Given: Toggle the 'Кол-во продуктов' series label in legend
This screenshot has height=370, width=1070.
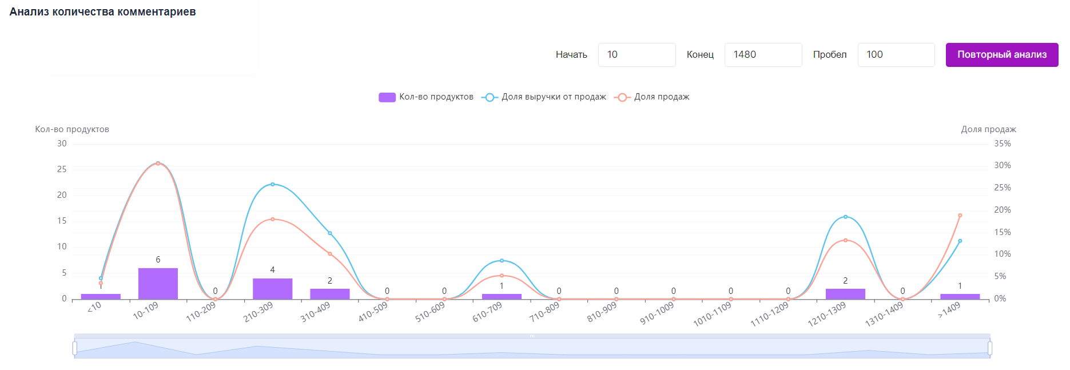Looking at the screenshot, I should 436,97.
